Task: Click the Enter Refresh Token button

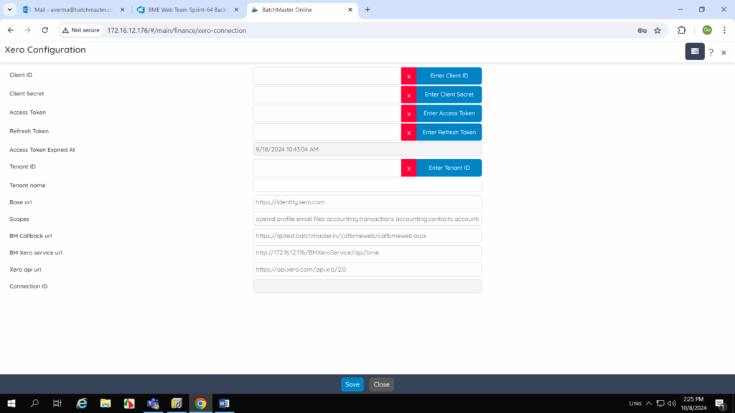Action: [449, 132]
